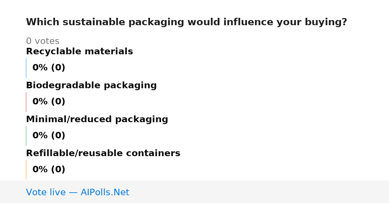
Task: Click the poll question heading
Action: [x=186, y=22]
